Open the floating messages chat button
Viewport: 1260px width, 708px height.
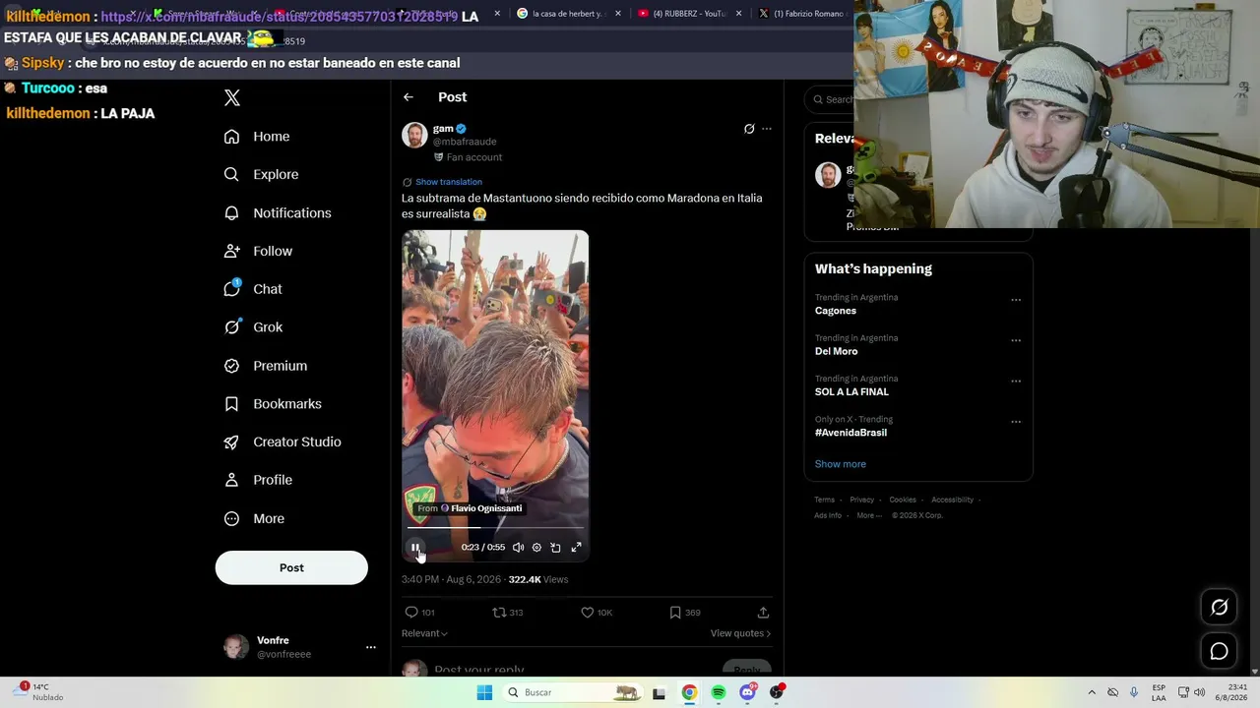1219,651
